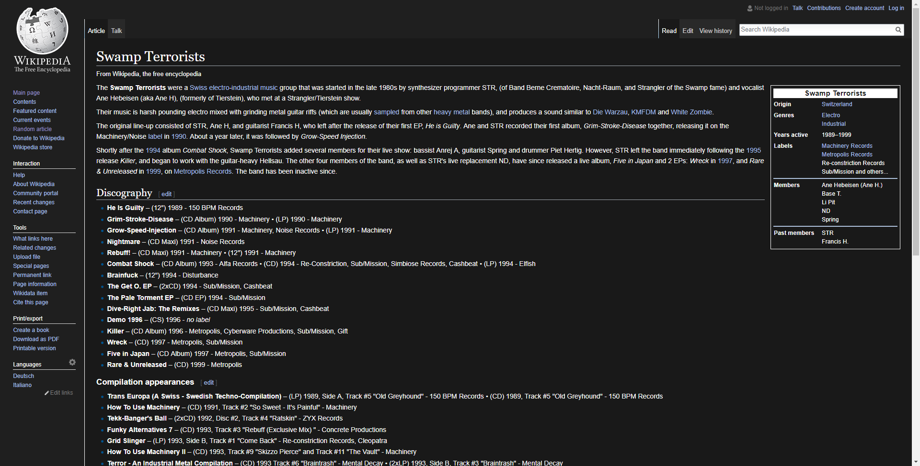920x466 pixels.
Task: Click the Wikipedia globe logo
Action: coord(42,31)
